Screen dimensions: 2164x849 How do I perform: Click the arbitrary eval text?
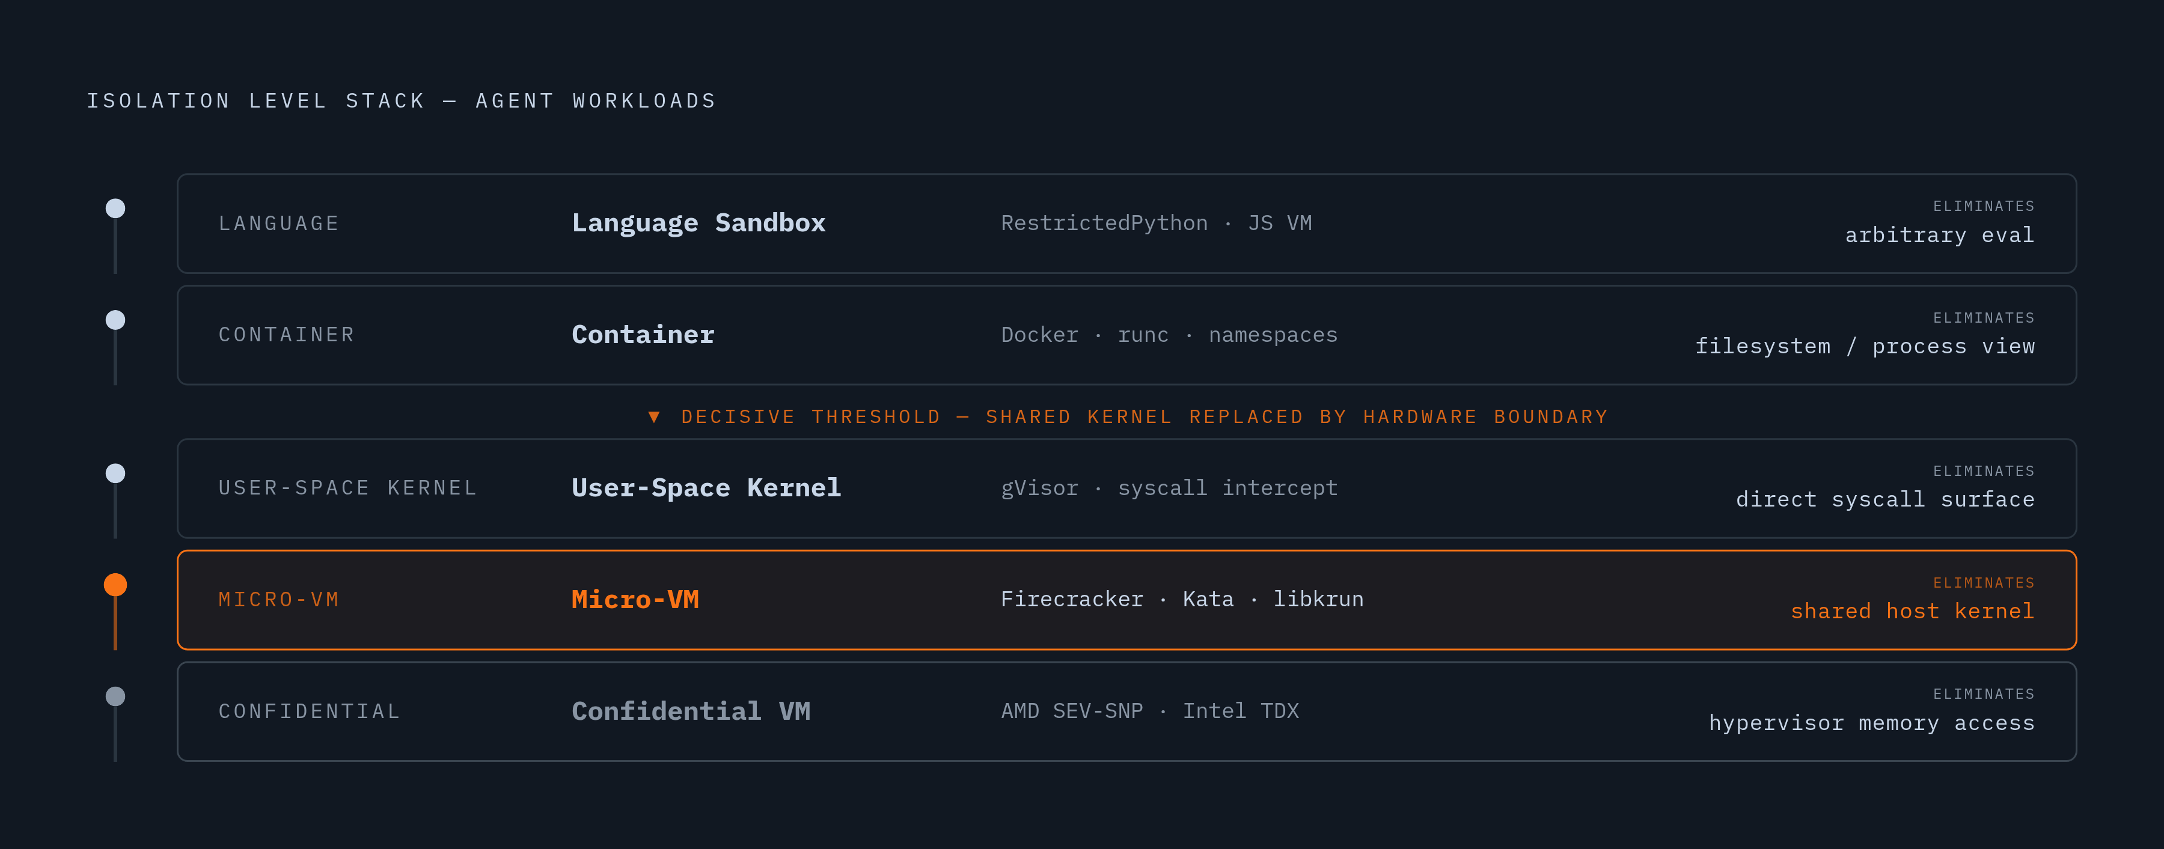point(1940,235)
